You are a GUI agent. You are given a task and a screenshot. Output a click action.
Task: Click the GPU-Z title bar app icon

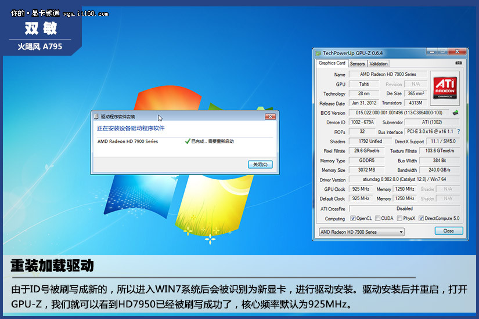(318, 52)
